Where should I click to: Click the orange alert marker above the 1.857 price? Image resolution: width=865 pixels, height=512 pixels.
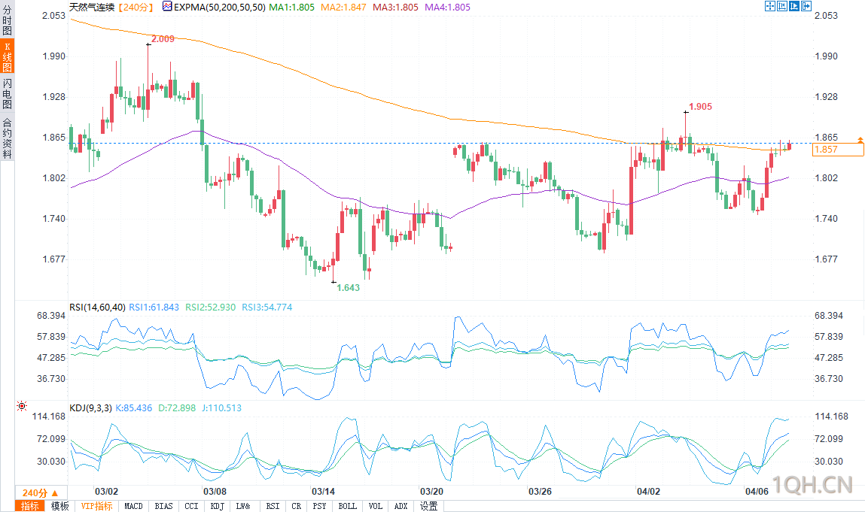tap(860, 141)
